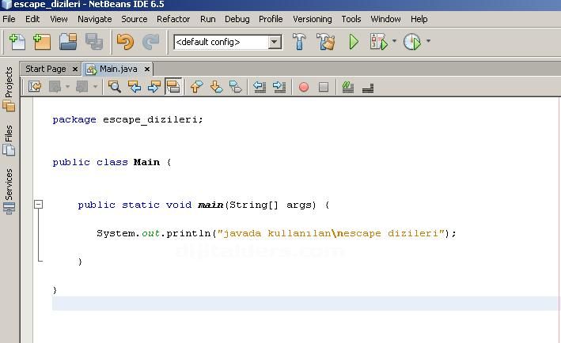Screen dimensions: 561x343
Task: Open the Refactor menu
Action: [172, 18]
